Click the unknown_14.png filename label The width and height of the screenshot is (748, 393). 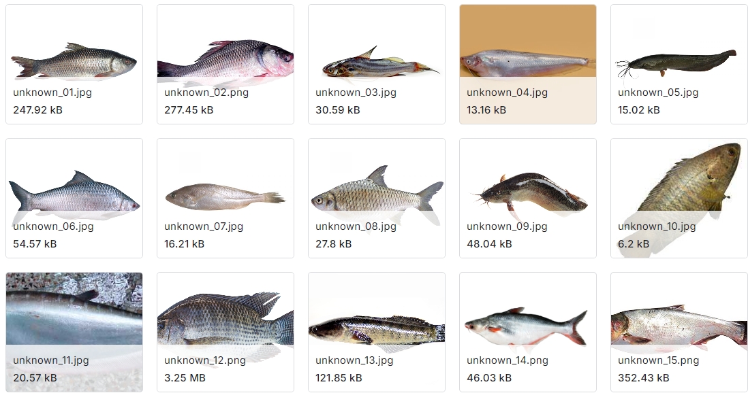(x=508, y=360)
